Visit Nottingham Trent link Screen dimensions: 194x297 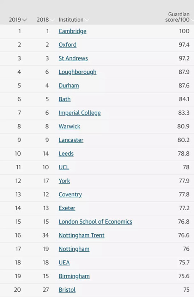[x=81, y=235]
